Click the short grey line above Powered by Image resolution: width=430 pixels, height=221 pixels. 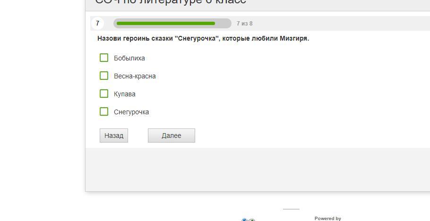pos(291,209)
